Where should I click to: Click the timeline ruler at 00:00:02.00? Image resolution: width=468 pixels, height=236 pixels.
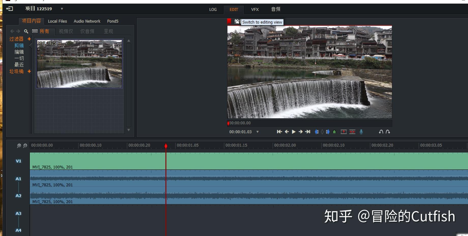pos(285,145)
